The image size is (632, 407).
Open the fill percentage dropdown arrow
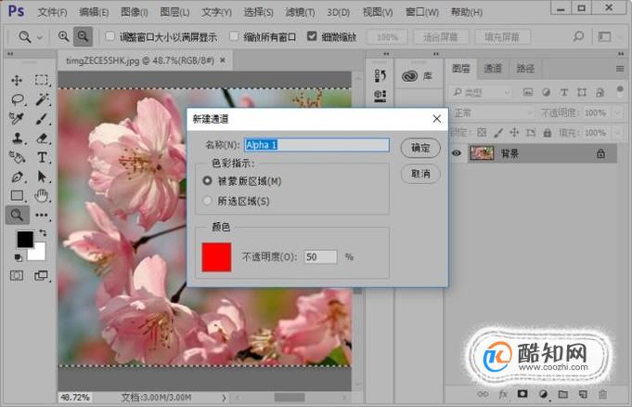(x=618, y=133)
